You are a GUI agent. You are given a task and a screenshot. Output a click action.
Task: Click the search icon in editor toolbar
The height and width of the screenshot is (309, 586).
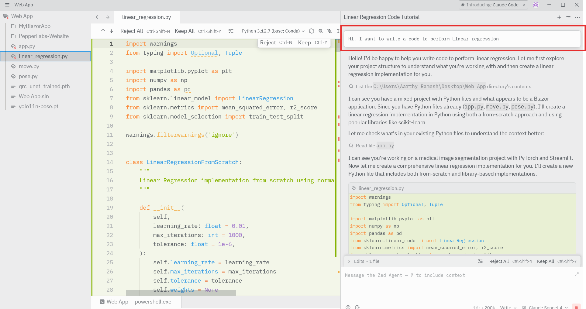(320, 31)
